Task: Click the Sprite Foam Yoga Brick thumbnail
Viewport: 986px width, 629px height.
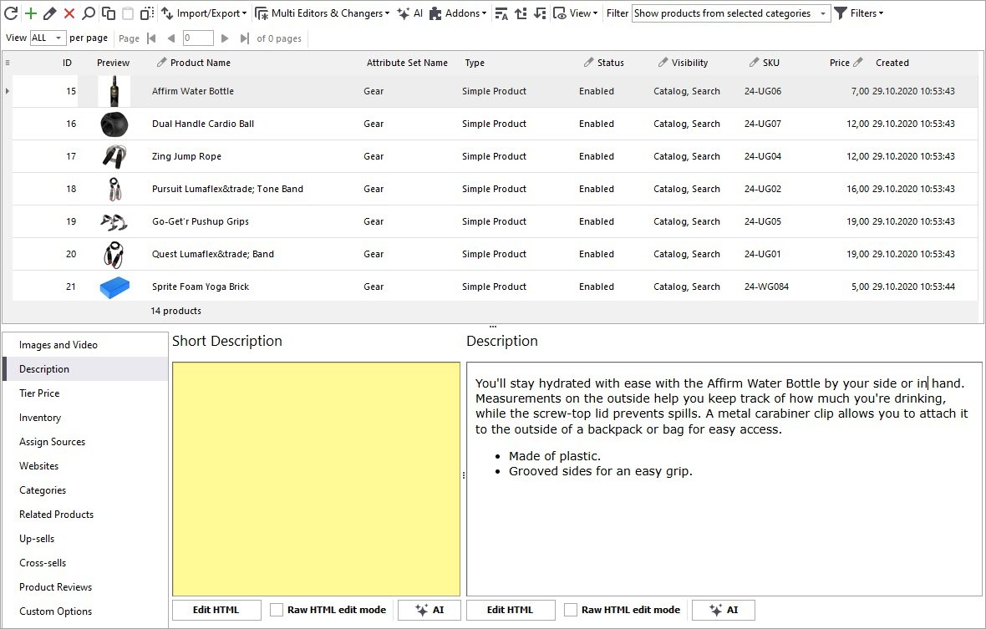Action: (x=114, y=287)
